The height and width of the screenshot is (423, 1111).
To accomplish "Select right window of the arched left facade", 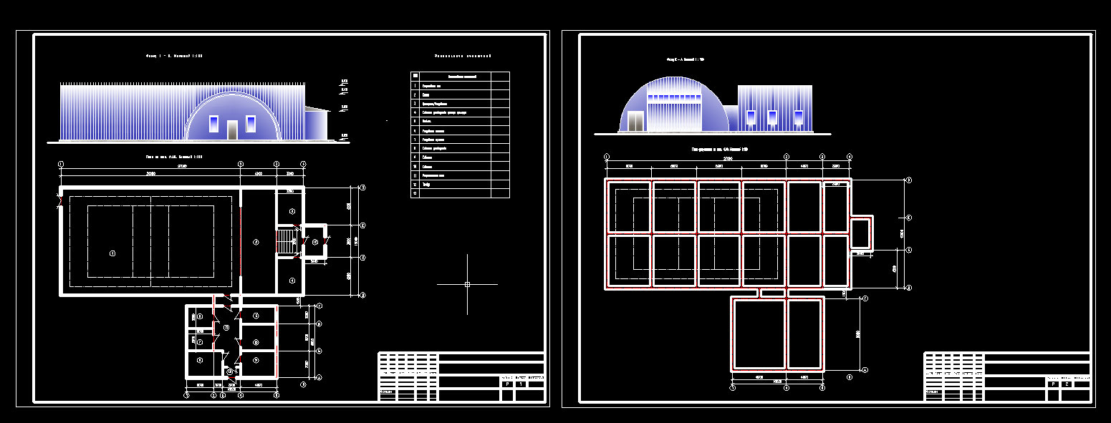I will [251, 124].
